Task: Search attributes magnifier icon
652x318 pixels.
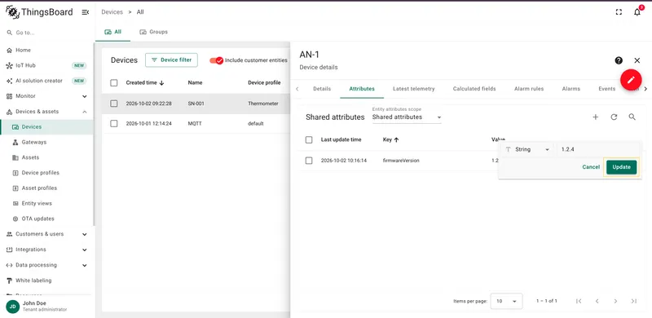Action: tap(632, 117)
